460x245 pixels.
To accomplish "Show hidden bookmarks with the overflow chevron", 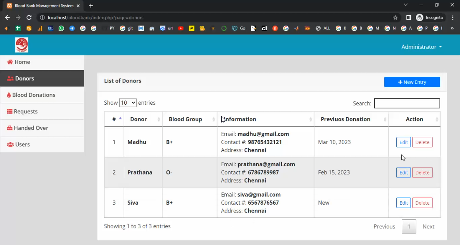I will point(452,28).
